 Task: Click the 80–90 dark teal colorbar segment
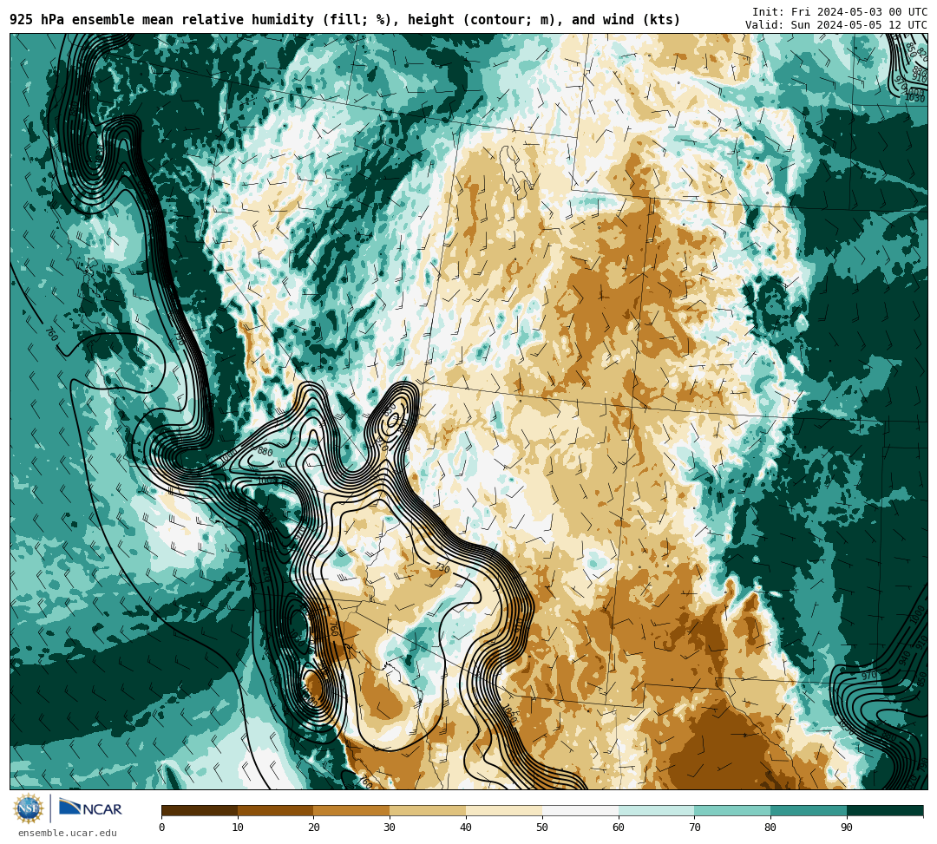[x=809, y=810]
